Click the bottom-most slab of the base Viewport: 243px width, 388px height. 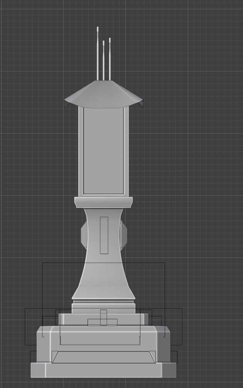(104, 370)
